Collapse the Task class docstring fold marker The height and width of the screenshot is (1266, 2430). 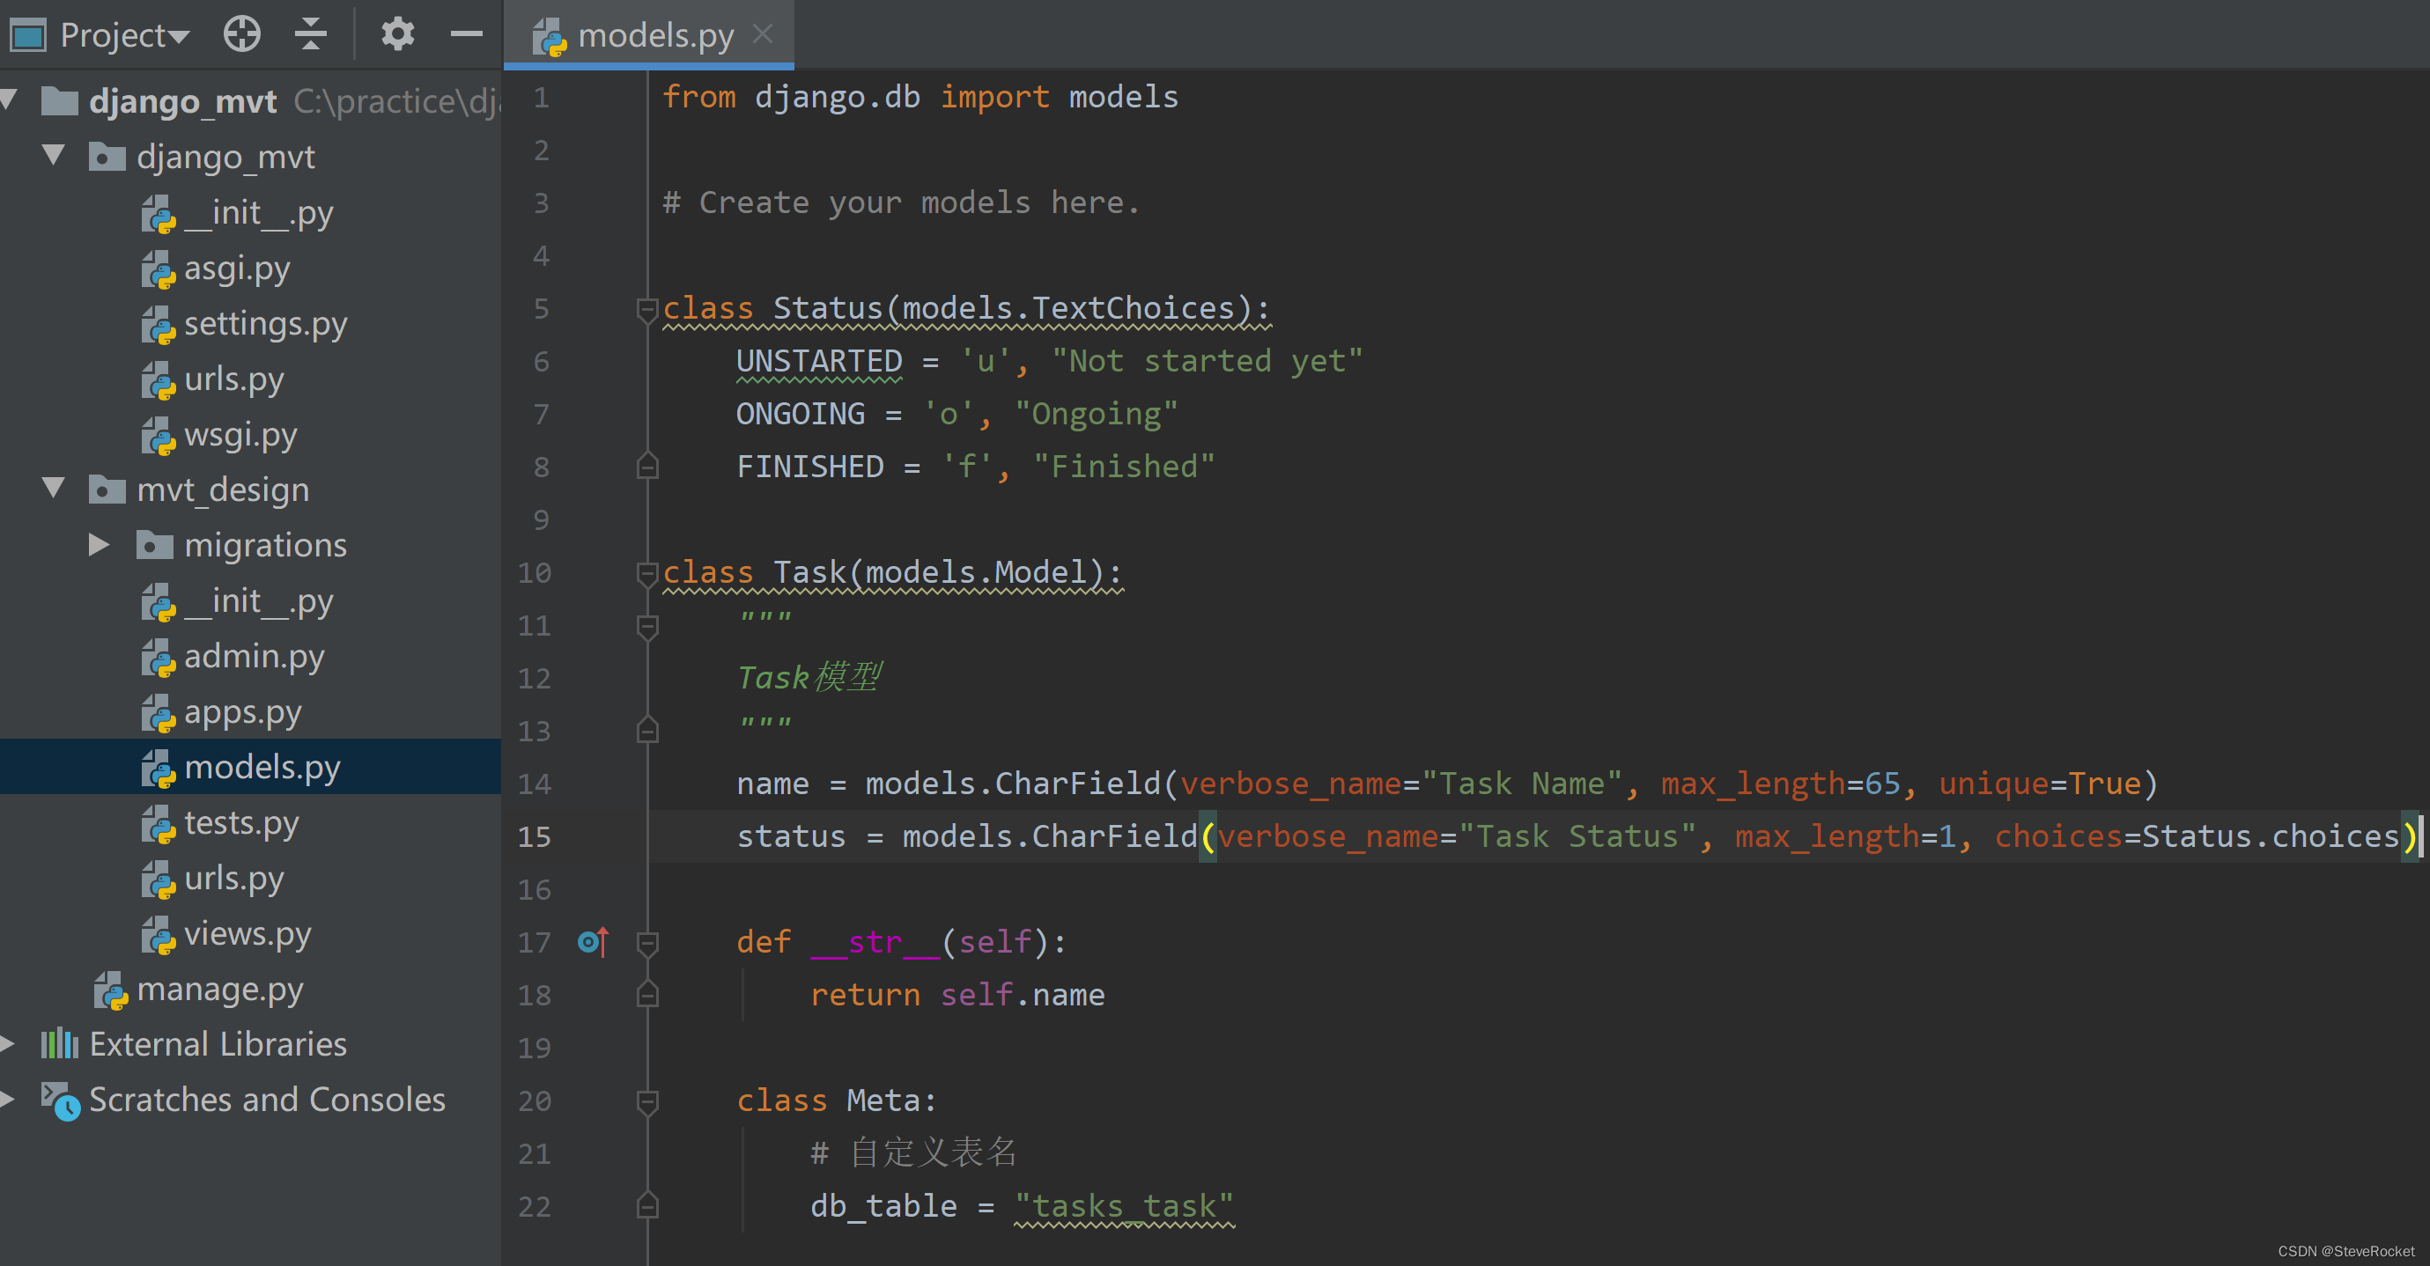[x=646, y=625]
